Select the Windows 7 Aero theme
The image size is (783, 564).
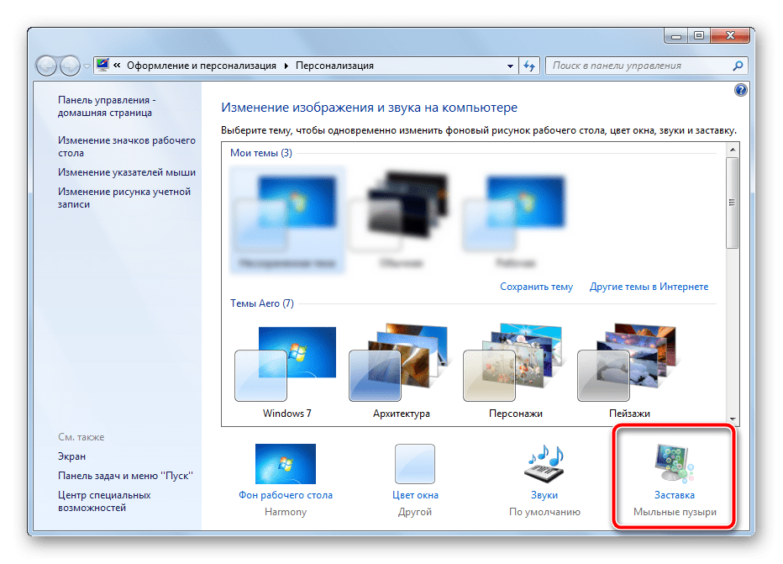point(286,372)
